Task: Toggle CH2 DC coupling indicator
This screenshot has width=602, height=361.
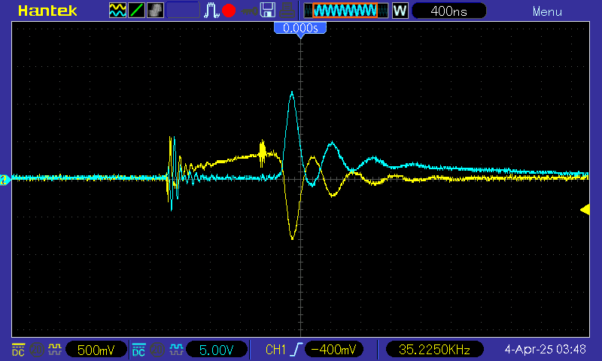Action: [139, 350]
